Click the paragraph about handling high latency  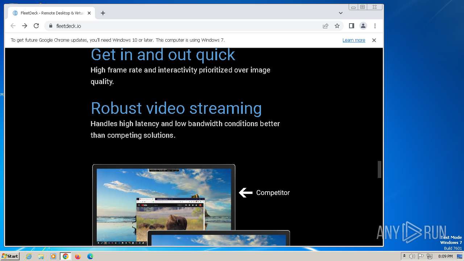point(185,129)
